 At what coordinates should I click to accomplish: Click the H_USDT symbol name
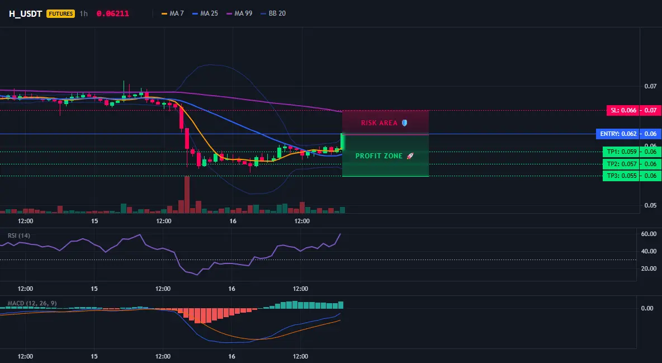tap(25, 13)
